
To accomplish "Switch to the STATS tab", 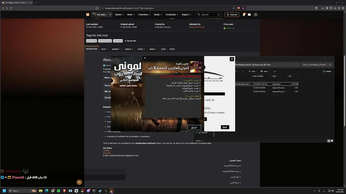I will 172,49.
